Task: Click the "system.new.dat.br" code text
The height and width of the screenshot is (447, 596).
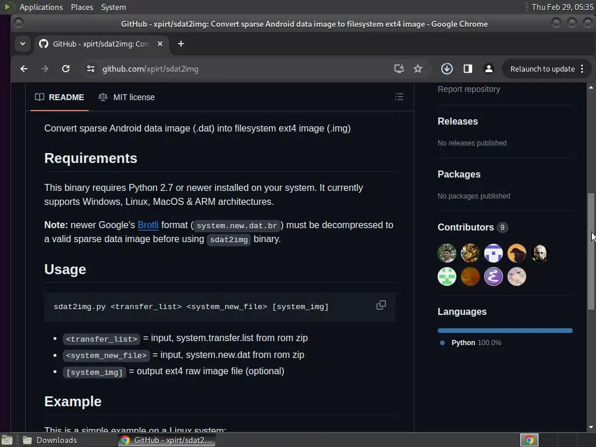Action: point(237,225)
